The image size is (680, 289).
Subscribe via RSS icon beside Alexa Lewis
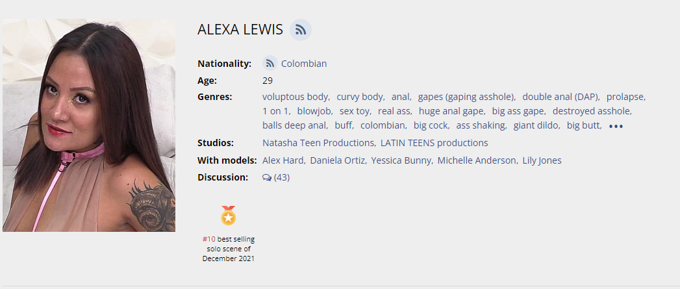coord(300,30)
